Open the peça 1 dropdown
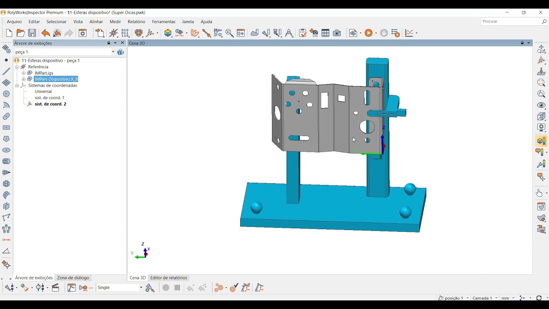The width and height of the screenshot is (549, 309). 113,52
